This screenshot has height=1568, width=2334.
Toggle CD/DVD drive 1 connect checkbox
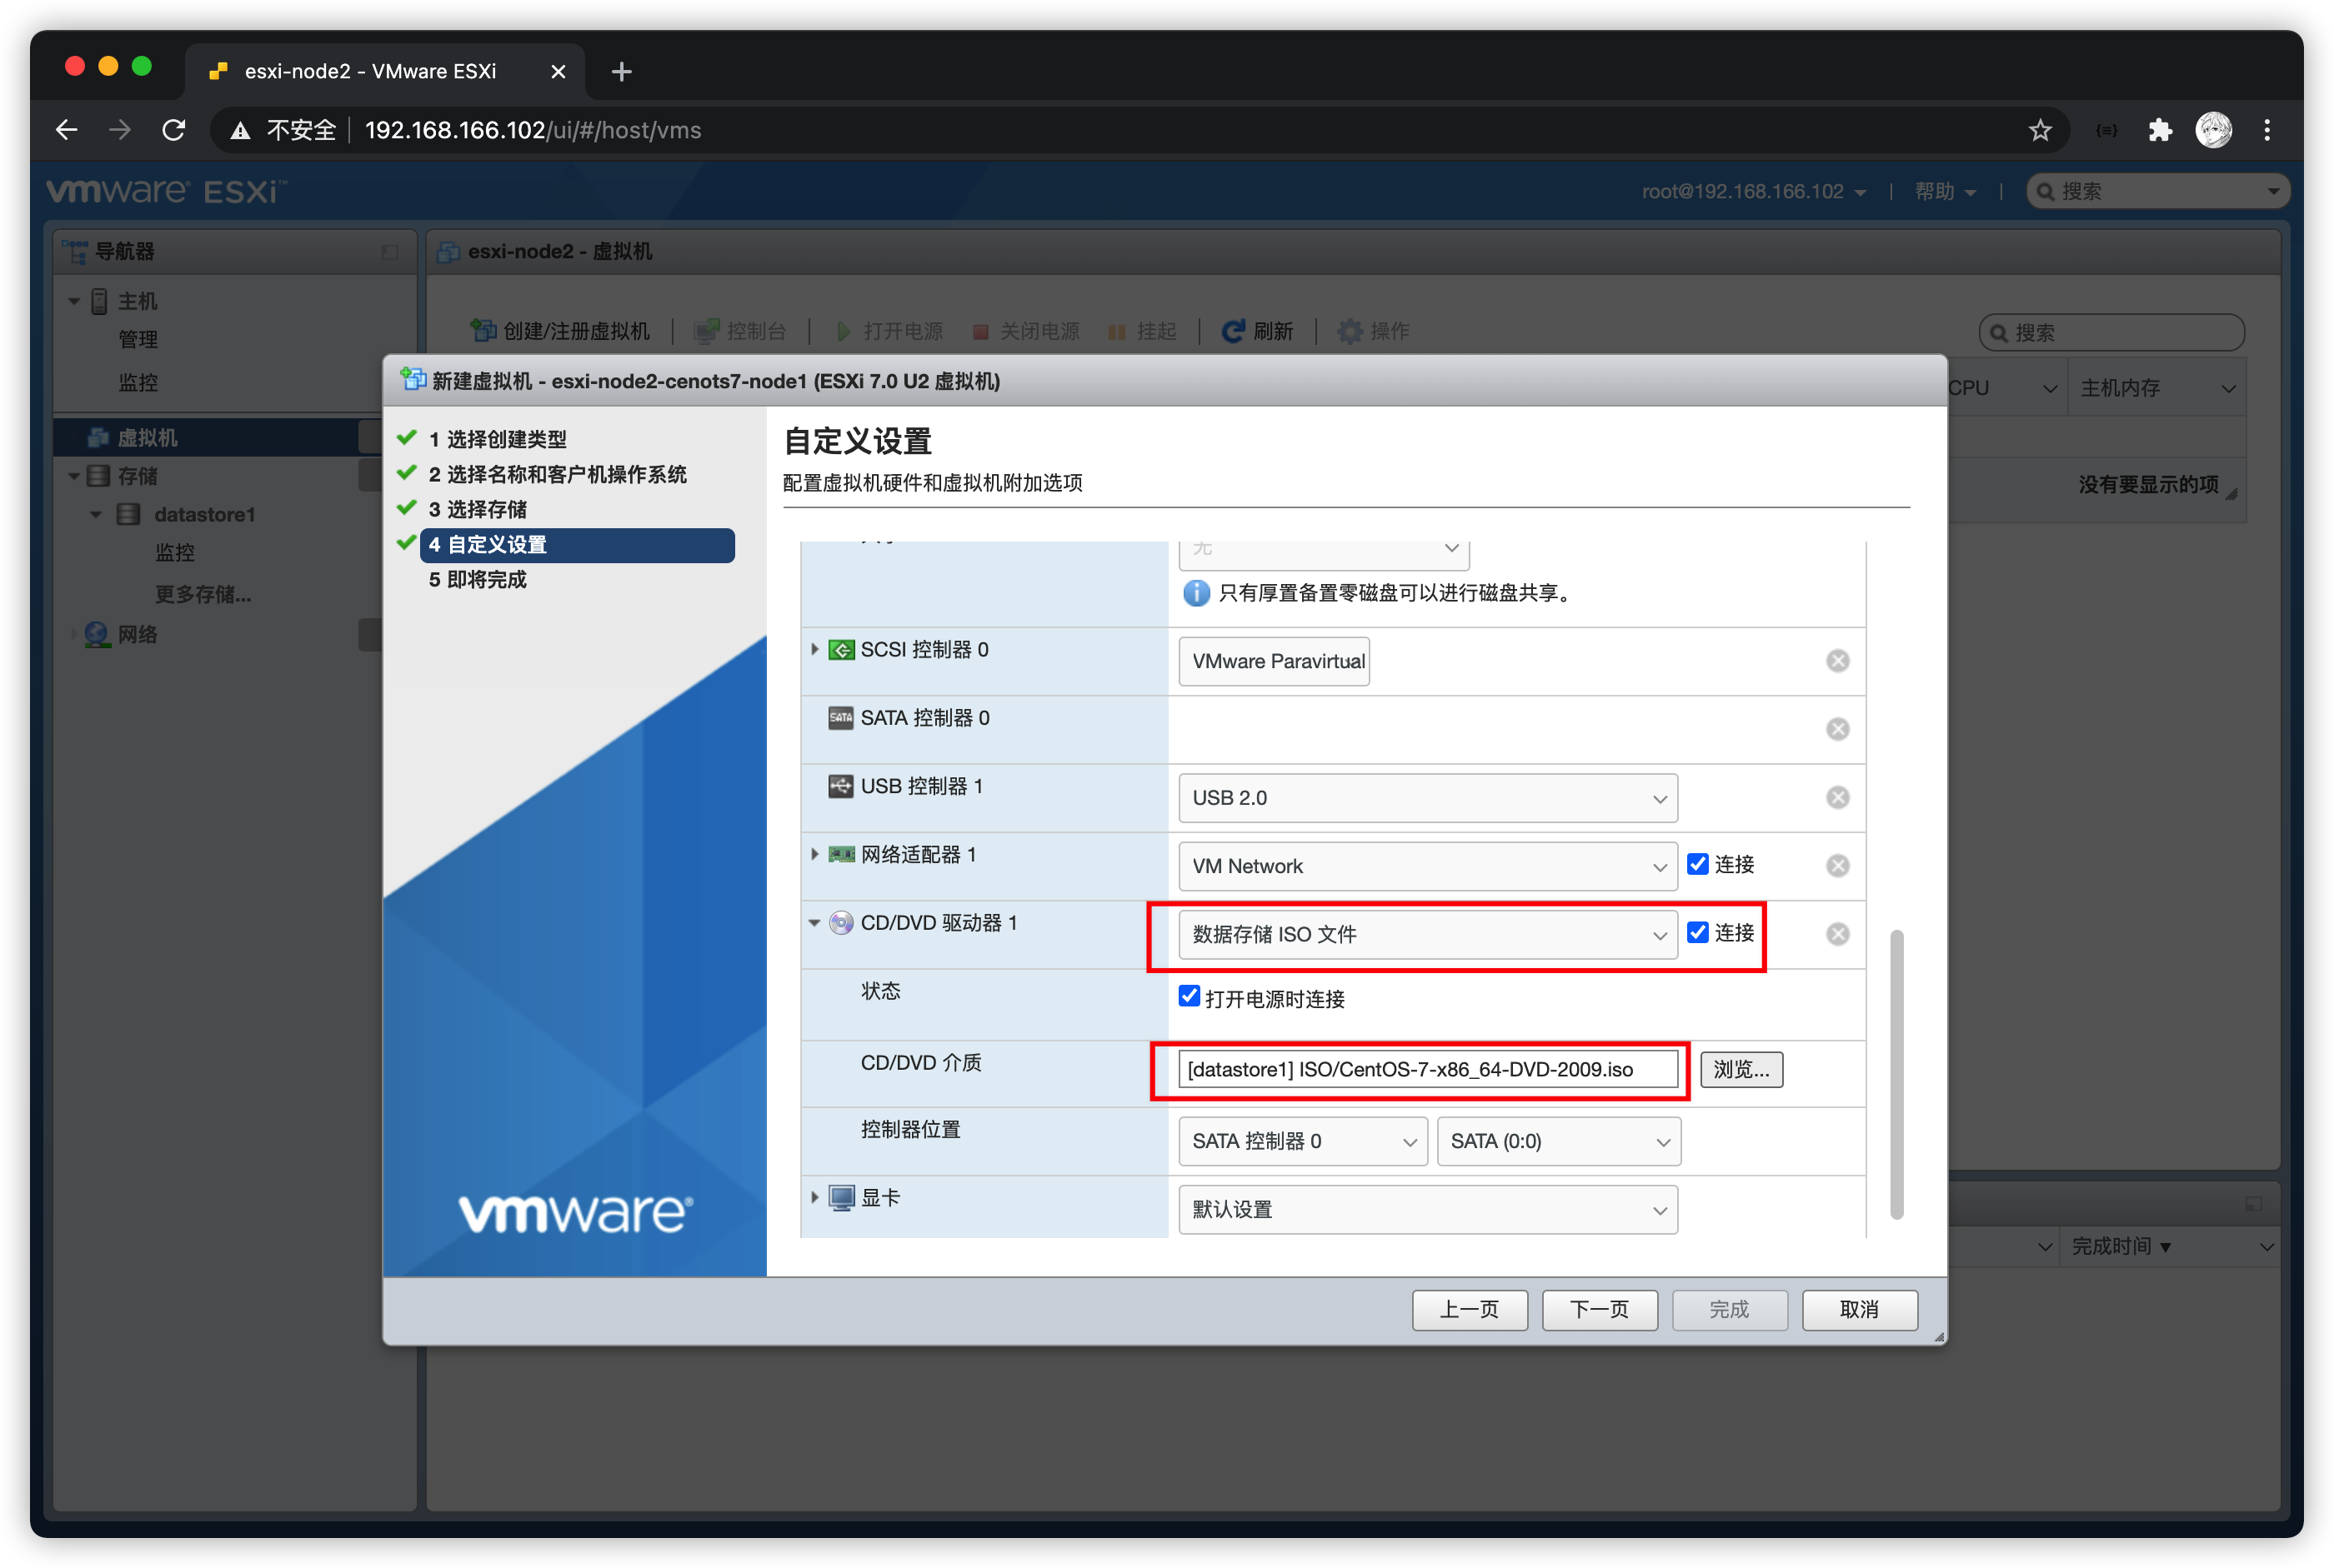coord(1698,932)
